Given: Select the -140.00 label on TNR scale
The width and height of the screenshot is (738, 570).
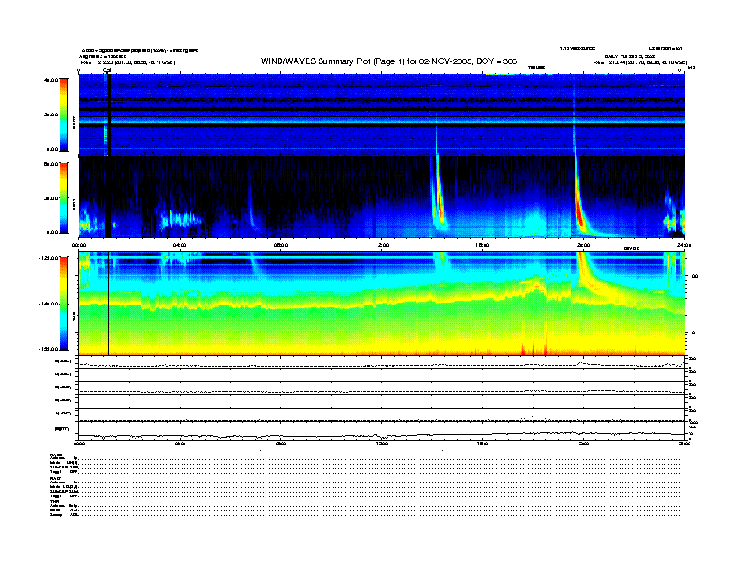Looking at the screenshot, I should point(48,304).
